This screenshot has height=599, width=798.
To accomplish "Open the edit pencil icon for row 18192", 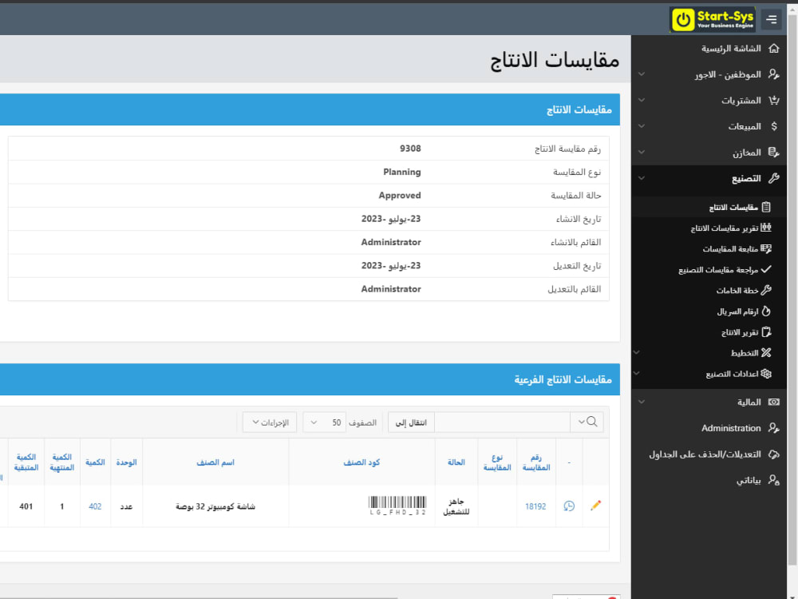I will [595, 506].
